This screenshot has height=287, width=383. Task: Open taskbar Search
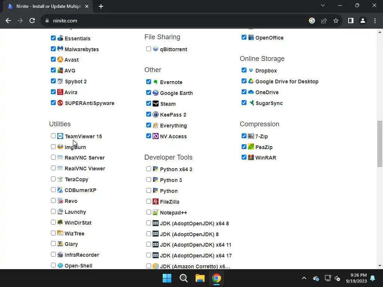[x=183, y=278]
